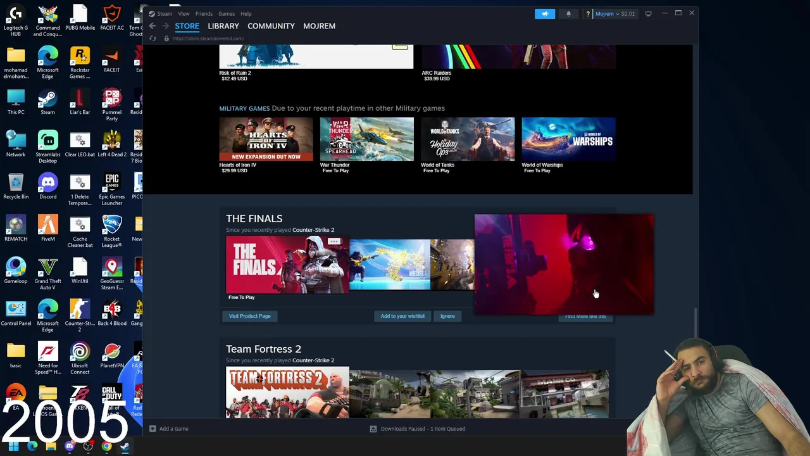Open War Thunder game capsule
The width and height of the screenshot is (810, 456).
[367, 139]
